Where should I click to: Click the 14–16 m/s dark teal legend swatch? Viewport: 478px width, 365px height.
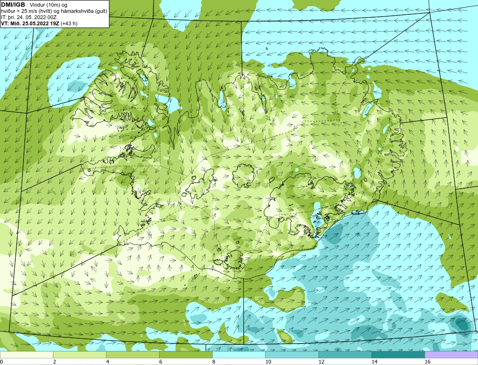tap(398, 354)
